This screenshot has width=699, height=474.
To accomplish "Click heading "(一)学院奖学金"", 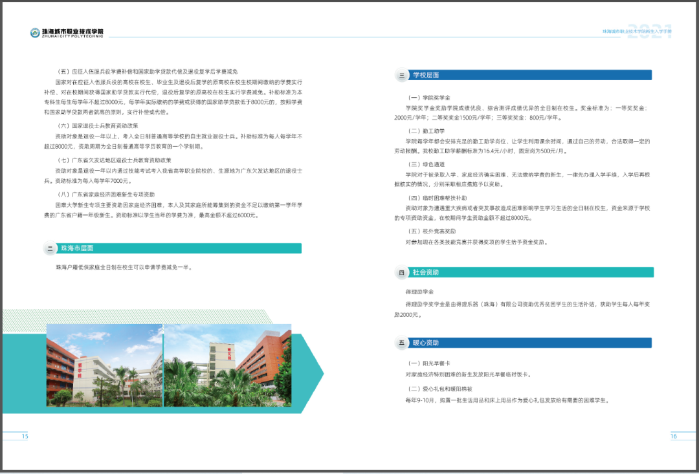I will pyautogui.click(x=430, y=98).
